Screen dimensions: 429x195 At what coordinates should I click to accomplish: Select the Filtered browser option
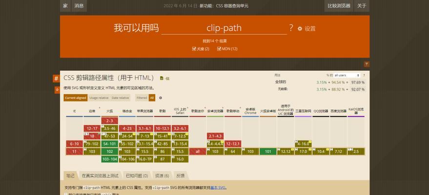[x=142, y=98]
